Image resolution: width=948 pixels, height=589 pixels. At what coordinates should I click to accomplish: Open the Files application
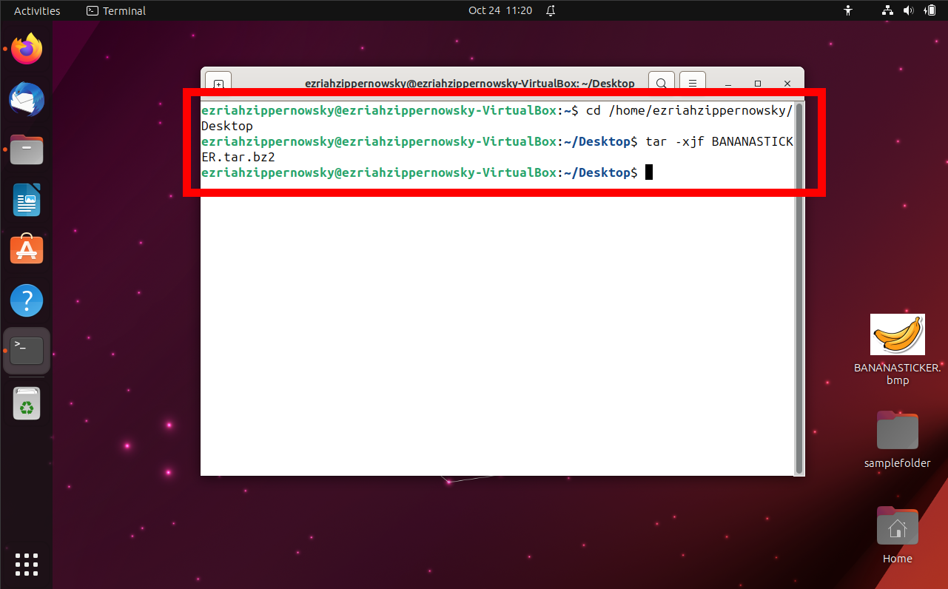point(27,149)
